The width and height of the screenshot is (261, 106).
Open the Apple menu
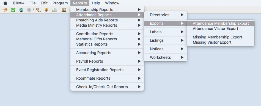tap(6, 3)
